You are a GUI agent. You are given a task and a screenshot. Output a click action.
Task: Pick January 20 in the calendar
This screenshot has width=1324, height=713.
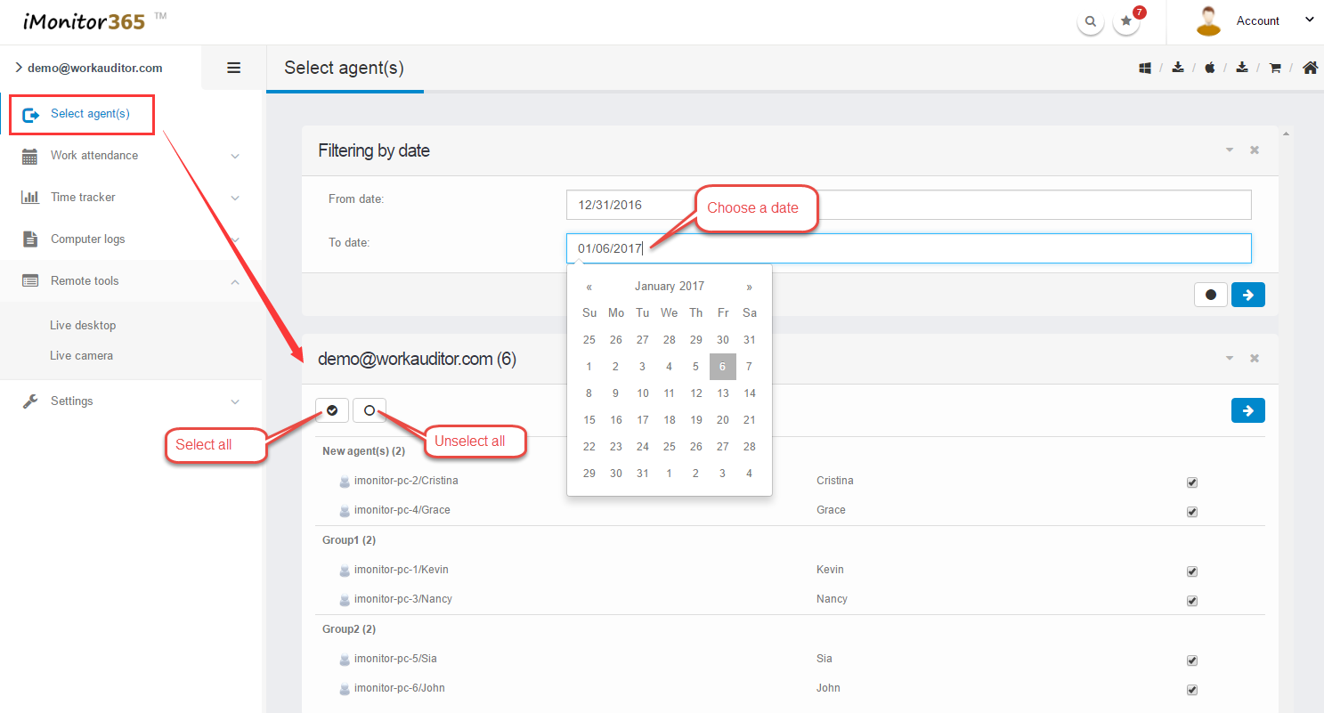pyautogui.click(x=723, y=420)
